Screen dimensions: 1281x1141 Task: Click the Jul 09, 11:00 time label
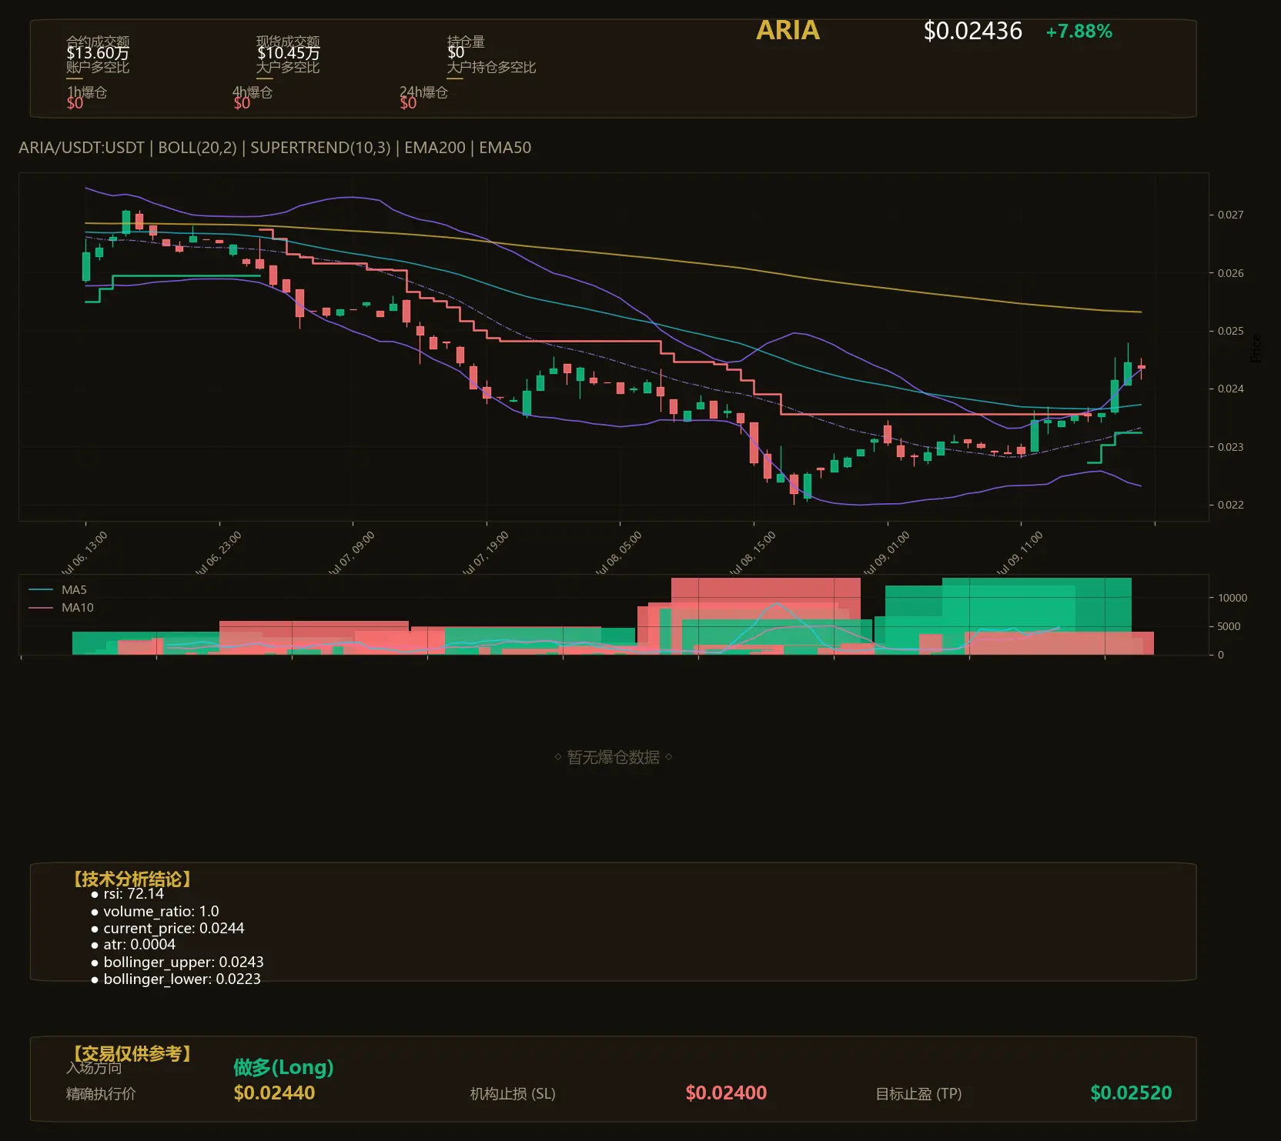1019,553
